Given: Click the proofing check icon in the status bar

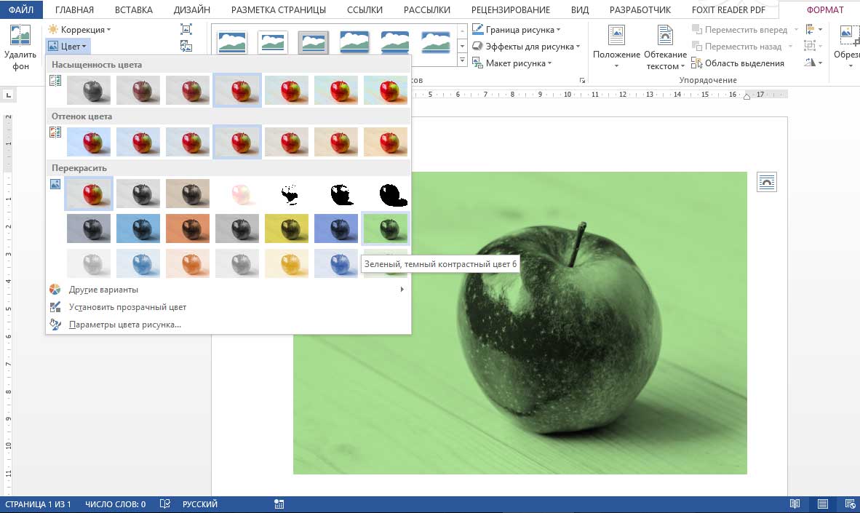Looking at the screenshot, I should (x=165, y=504).
